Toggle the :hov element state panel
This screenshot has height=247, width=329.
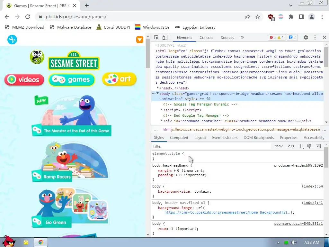click(x=279, y=146)
